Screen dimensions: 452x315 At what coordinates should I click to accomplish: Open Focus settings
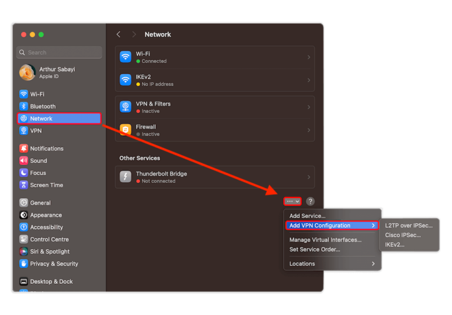pos(59,173)
